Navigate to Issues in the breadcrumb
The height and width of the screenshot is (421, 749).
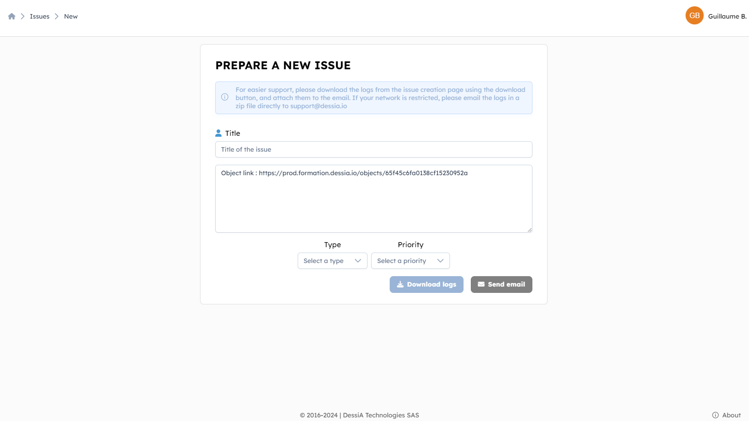[x=39, y=16]
